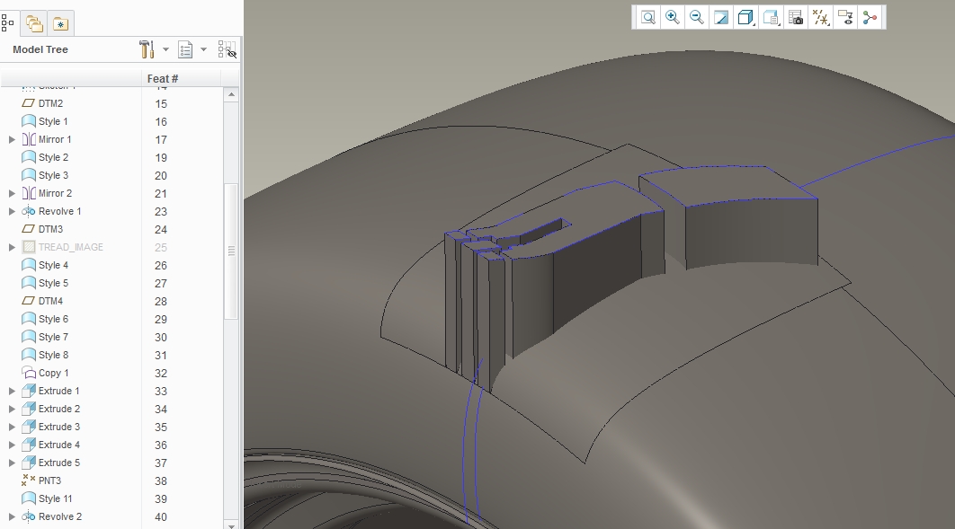The image size is (955, 529).
Task: Expand the Mirror 1 feature
Action: (x=12, y=140)
